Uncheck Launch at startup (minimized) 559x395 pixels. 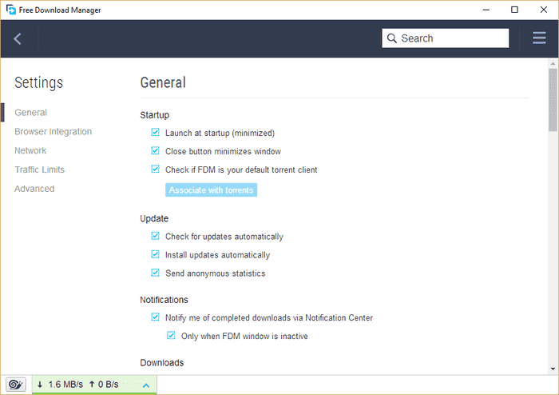[x=156, y=133]
